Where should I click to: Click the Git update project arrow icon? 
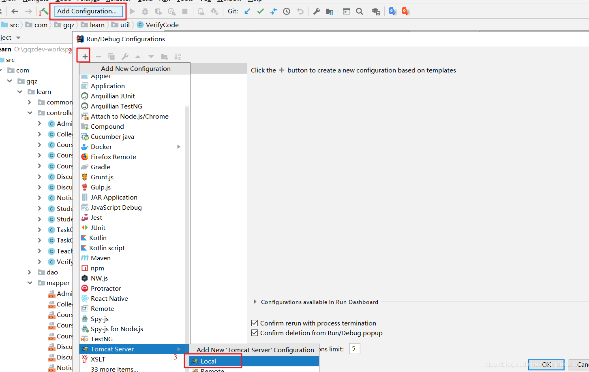pos(247,11)
